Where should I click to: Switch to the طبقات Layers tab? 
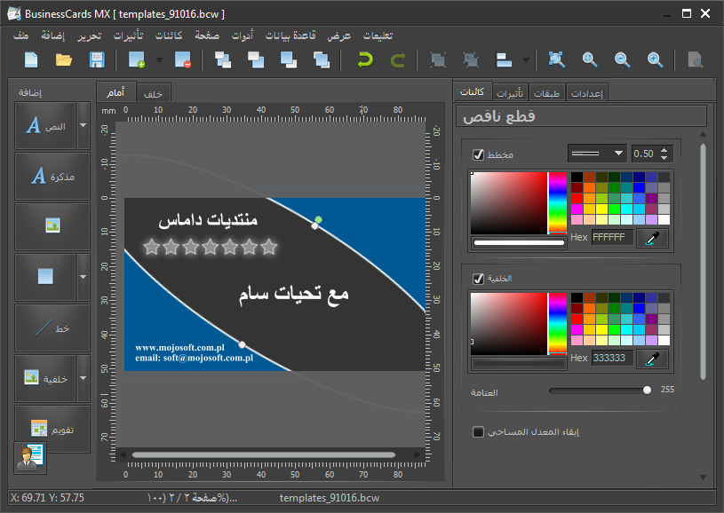tap(546, 93)
